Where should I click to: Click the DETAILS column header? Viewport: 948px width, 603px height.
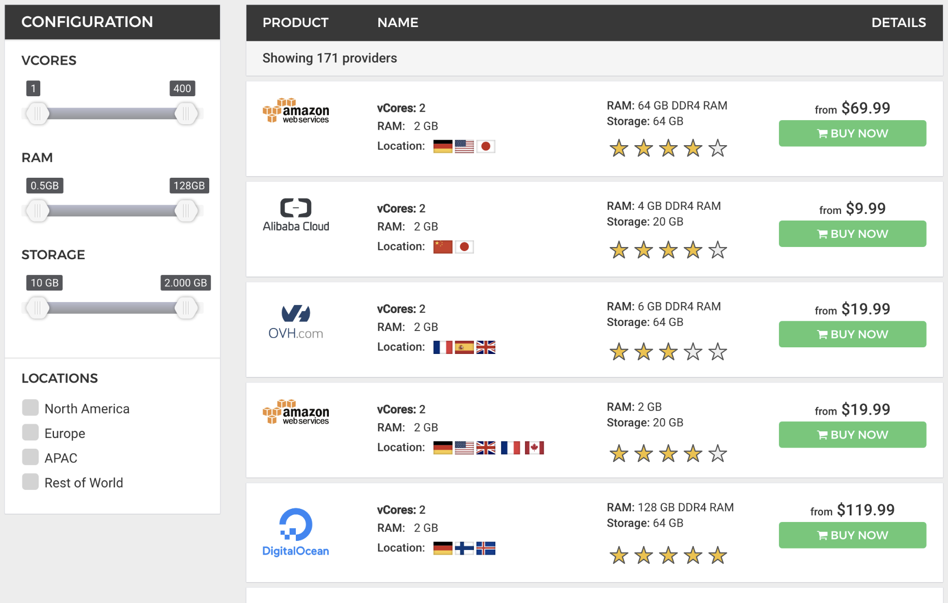898,23
